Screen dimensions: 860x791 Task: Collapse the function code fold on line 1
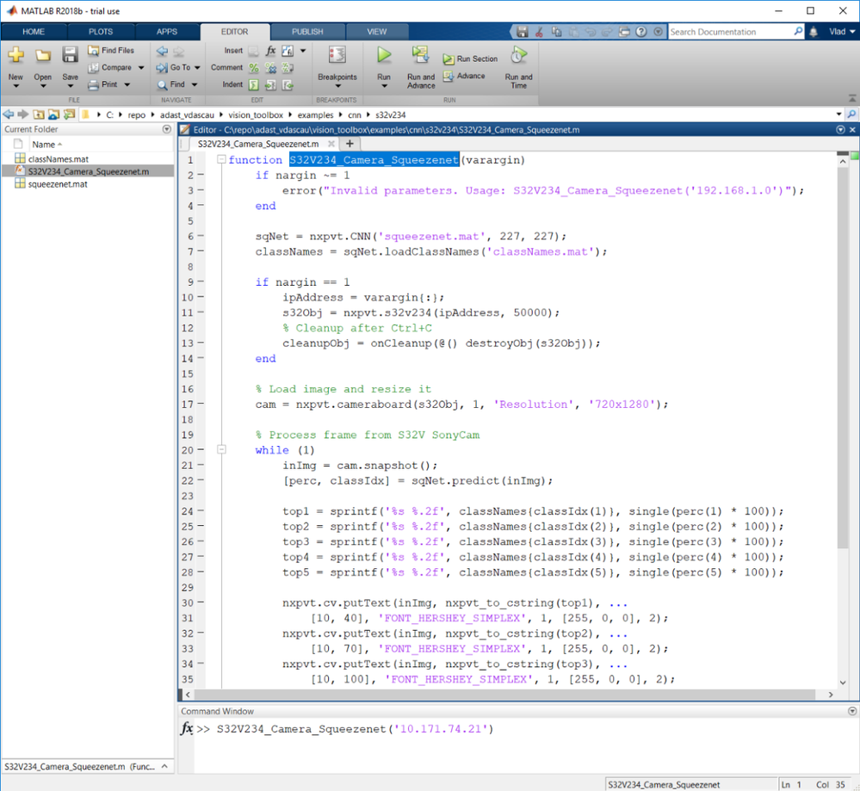coord(221,159)
